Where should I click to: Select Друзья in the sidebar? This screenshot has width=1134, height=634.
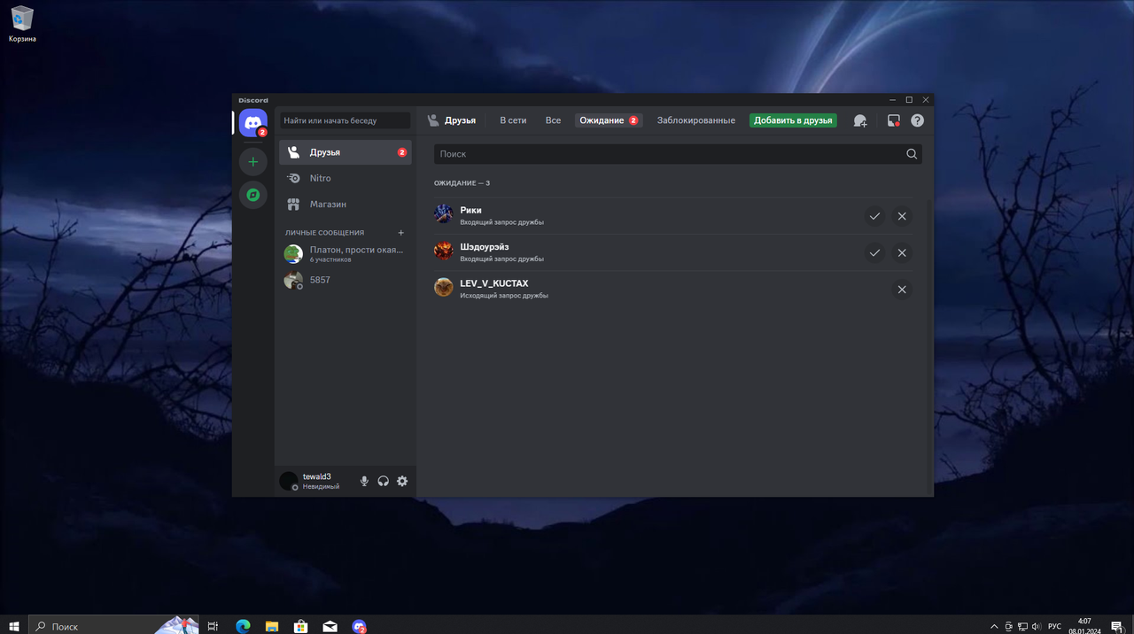(x=346, y=152)
